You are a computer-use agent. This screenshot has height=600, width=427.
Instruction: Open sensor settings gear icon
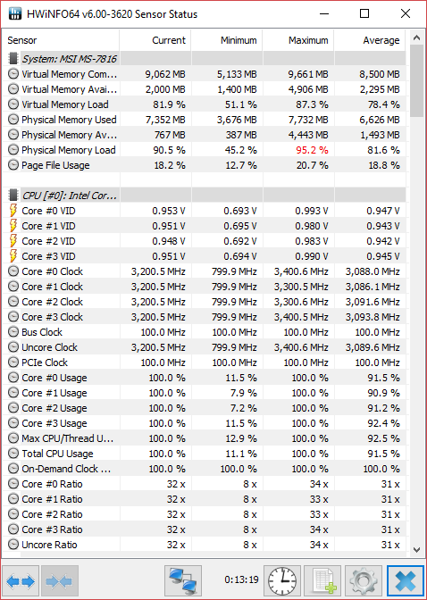(363, 581)
